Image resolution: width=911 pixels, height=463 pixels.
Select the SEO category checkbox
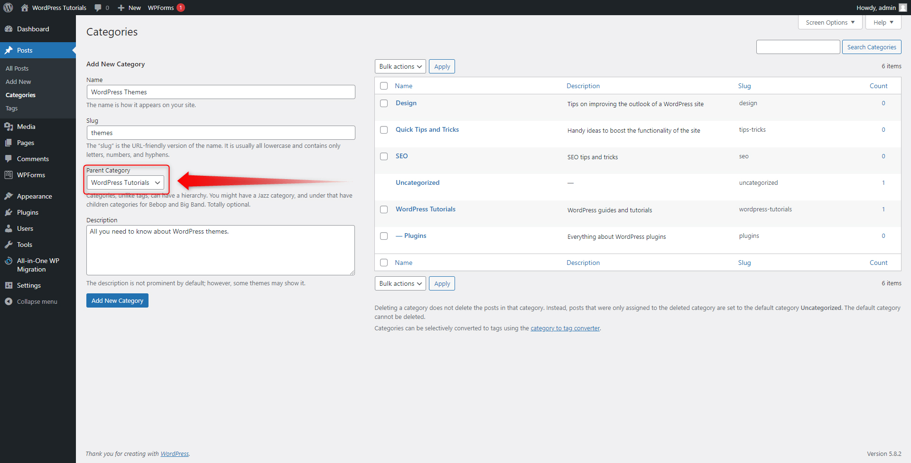click(384, 156)
